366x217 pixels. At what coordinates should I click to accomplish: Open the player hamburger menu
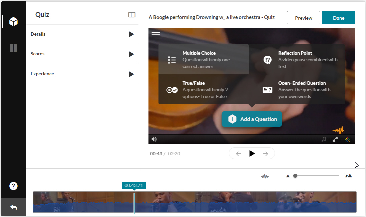click(x=156, y=34)
